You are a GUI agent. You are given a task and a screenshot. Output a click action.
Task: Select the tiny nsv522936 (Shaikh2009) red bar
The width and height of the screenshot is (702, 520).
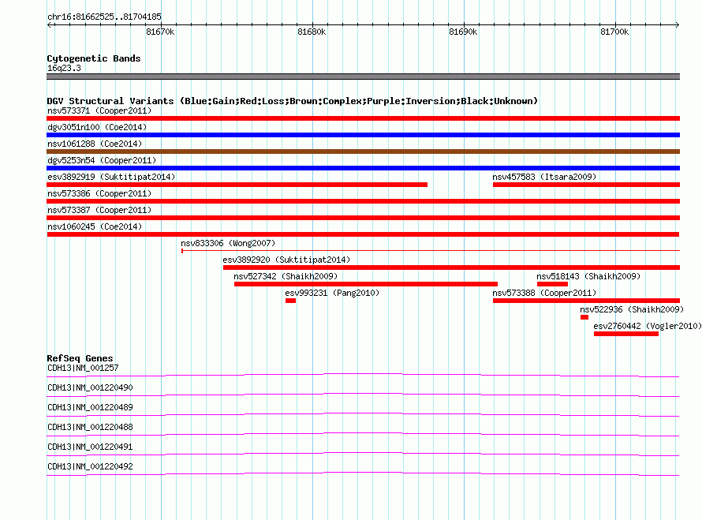pos(584,317)
